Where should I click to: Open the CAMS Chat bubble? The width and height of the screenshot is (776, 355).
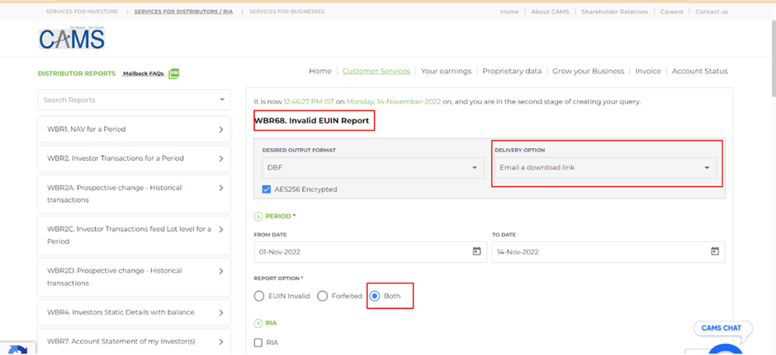723,329
